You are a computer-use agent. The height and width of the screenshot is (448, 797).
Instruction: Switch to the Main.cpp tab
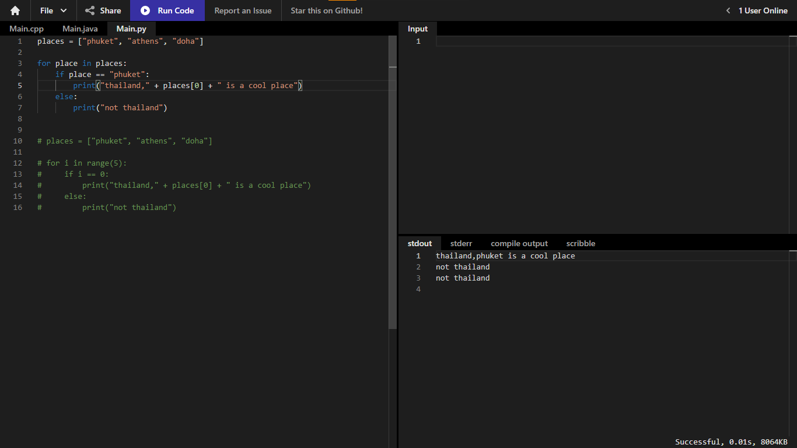tap(26, 29)
